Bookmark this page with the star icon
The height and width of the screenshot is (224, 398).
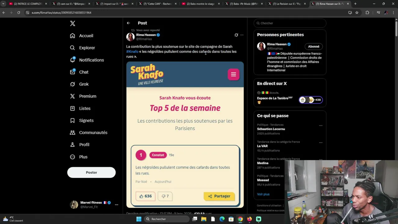[x=357, y=12]
